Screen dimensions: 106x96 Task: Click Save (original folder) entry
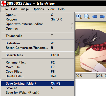(x=38, y=83)
